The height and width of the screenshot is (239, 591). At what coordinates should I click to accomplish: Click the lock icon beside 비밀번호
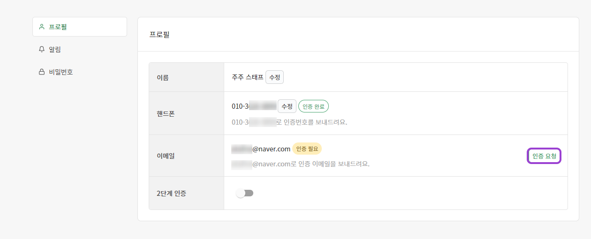point(42,72)
